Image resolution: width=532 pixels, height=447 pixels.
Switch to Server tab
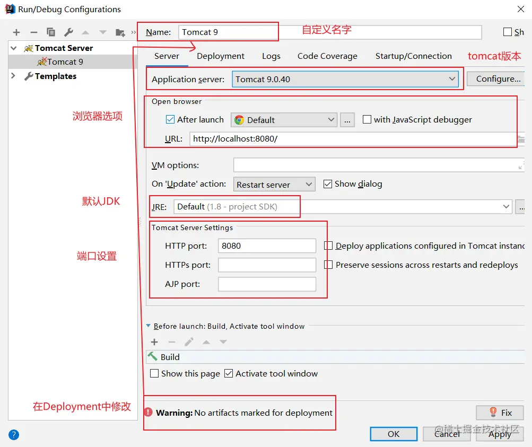pyautogui.click(x=167, y=56)
